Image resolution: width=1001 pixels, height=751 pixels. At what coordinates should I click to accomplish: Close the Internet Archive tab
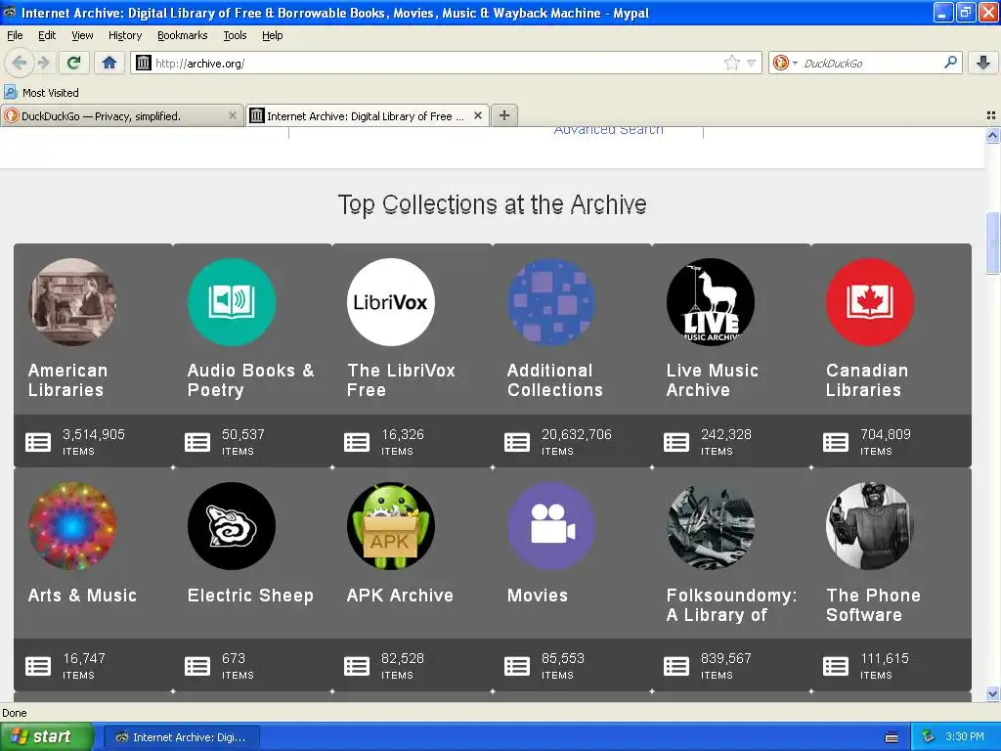click(x=477, y=115)
